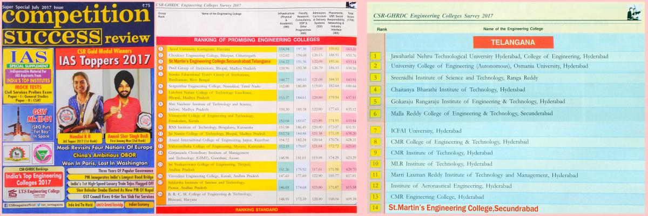Click rank circle 3 in promising colleges table
The width and height of the screenshot is (648, 216).
[161, 61]
